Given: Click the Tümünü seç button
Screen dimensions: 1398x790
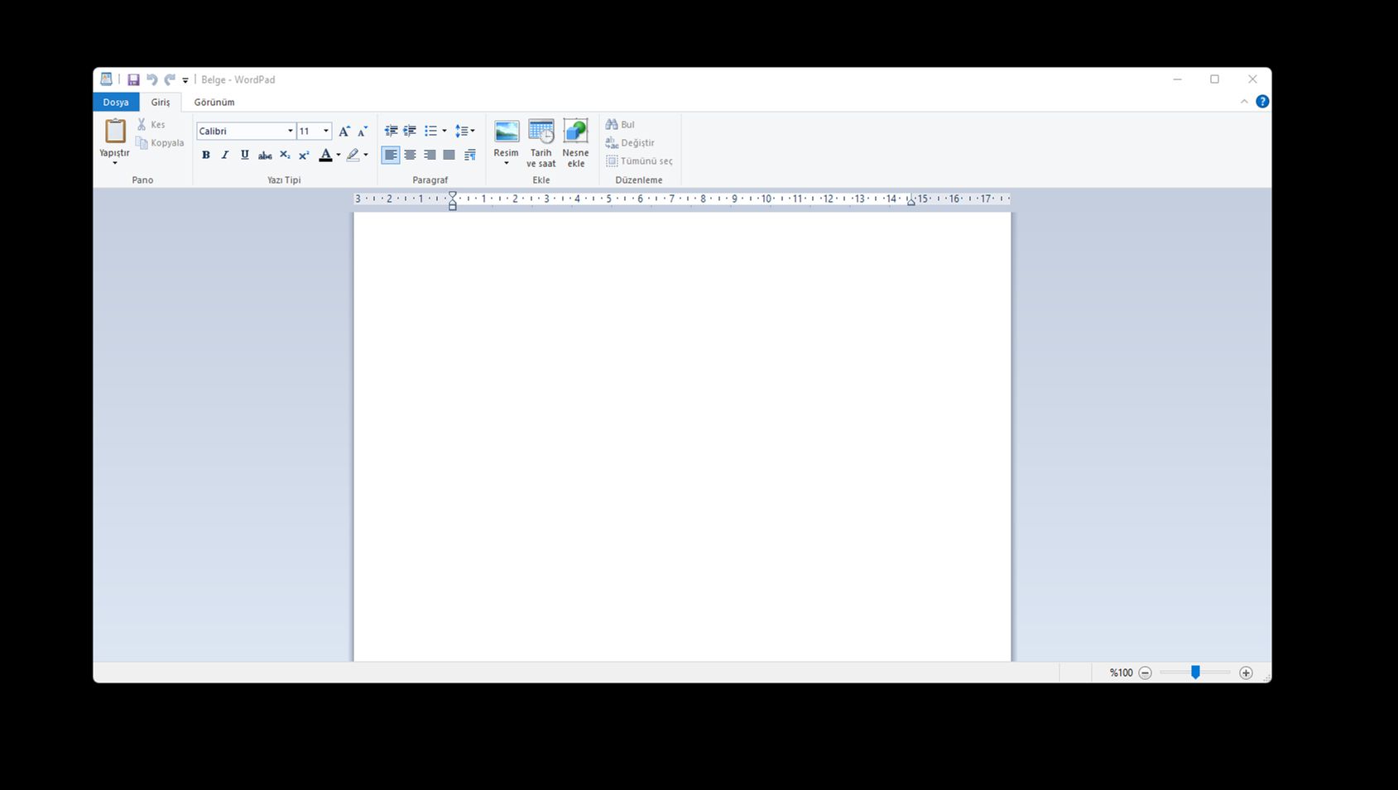Looking at the screenshot, I should click(x=639, y=161).
